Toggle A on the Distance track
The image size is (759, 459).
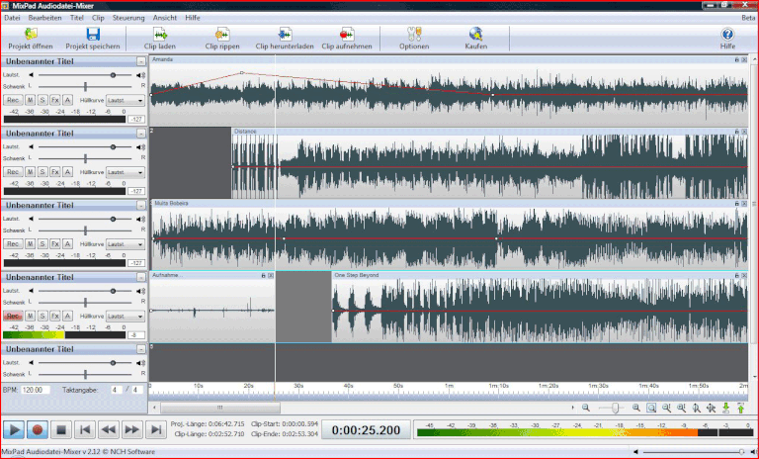(x=67, y=172)
